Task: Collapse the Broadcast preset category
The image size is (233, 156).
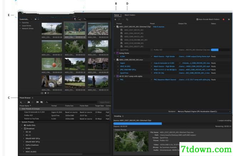Action: click(x=22, y=129)
